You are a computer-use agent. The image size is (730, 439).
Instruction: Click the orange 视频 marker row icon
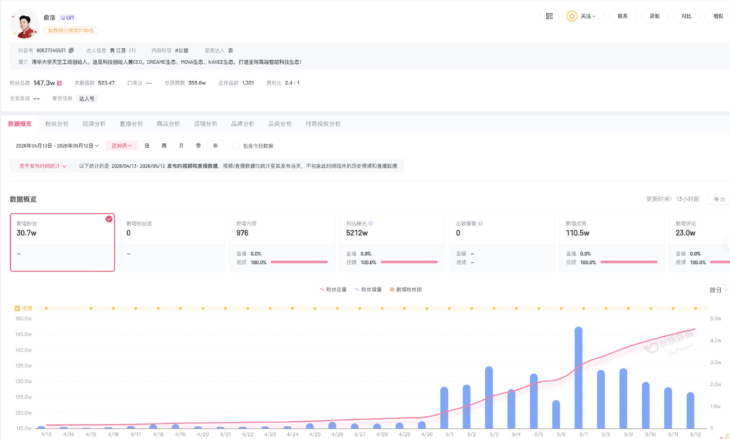coord(17,309)
